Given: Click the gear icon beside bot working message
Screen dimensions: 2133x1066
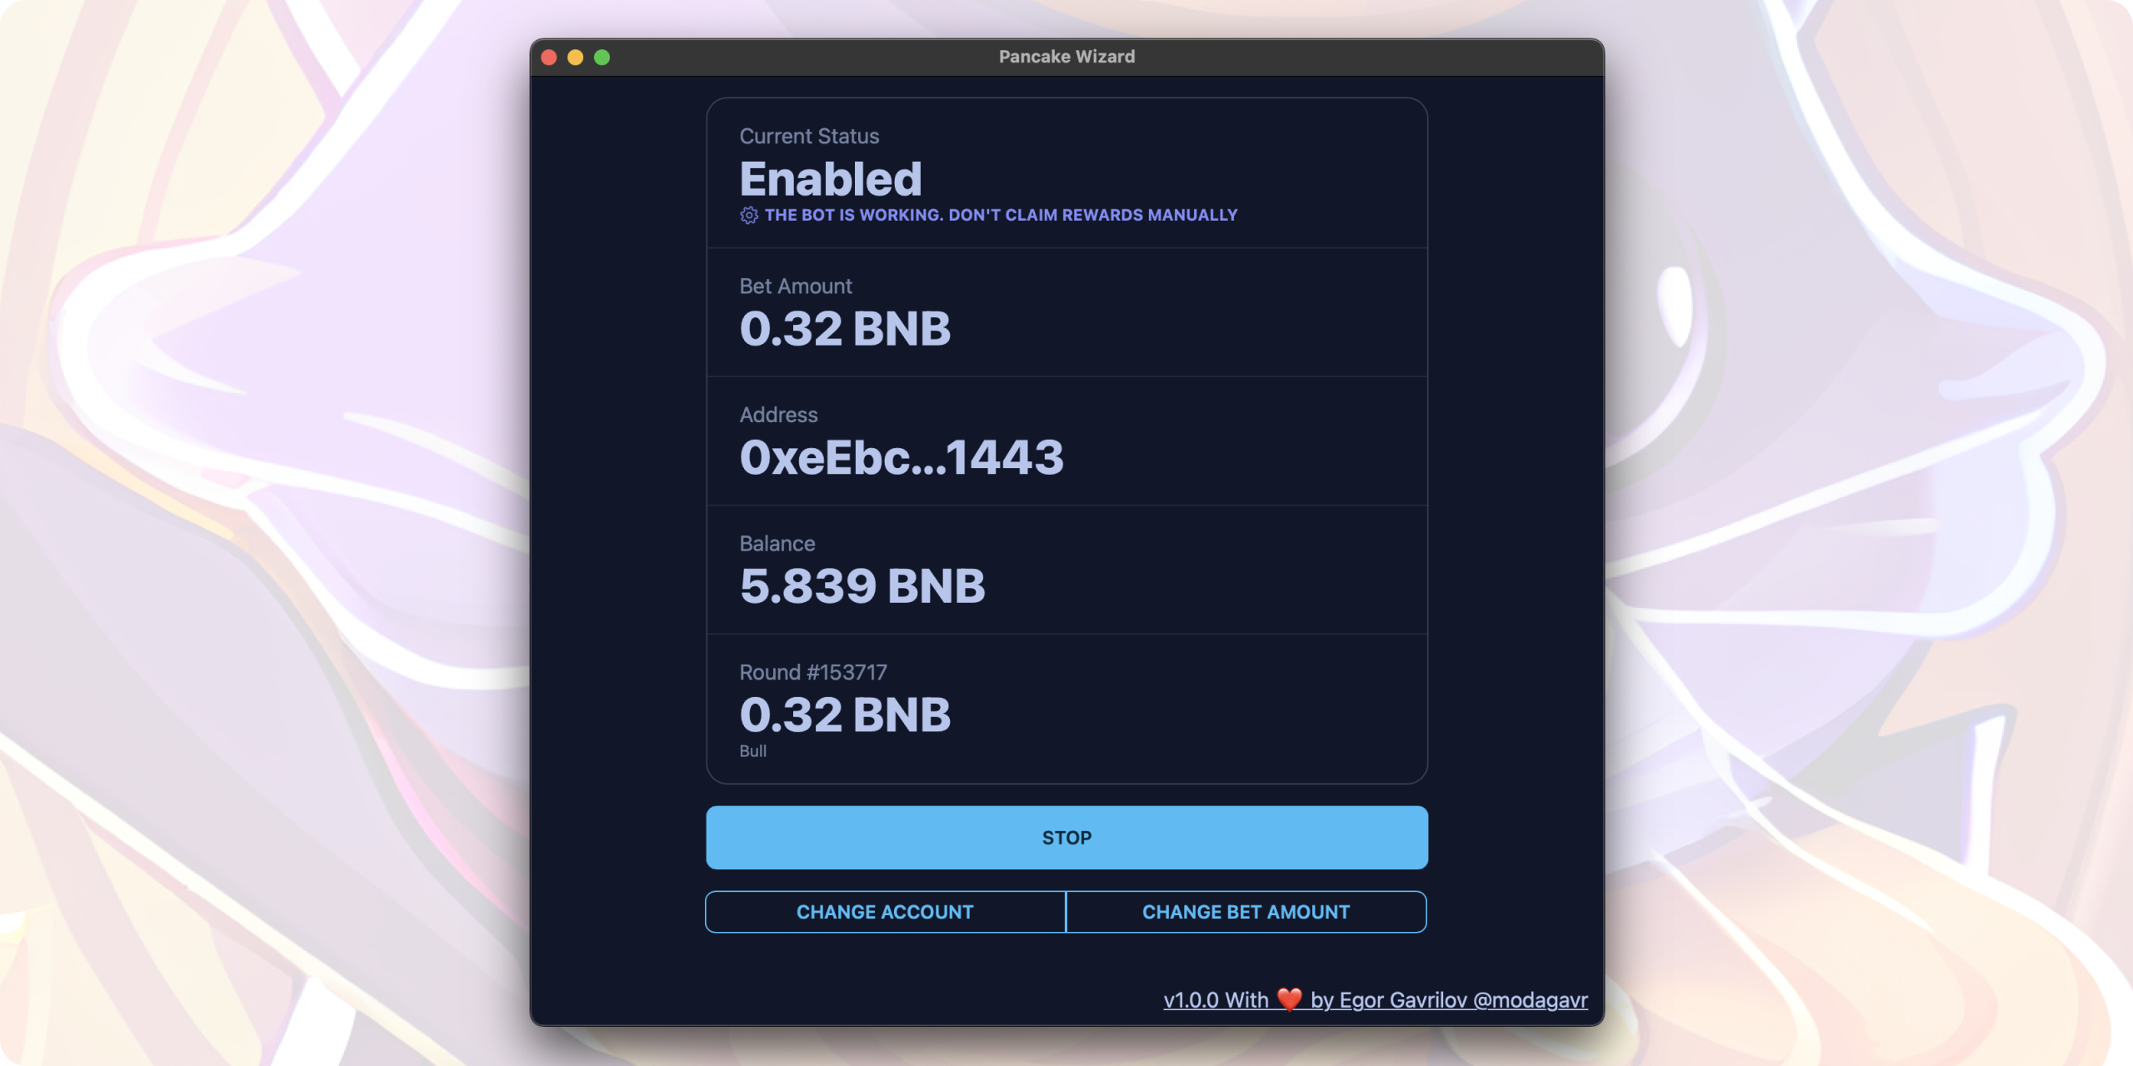Looking at the screenshot, I should 748,216.
